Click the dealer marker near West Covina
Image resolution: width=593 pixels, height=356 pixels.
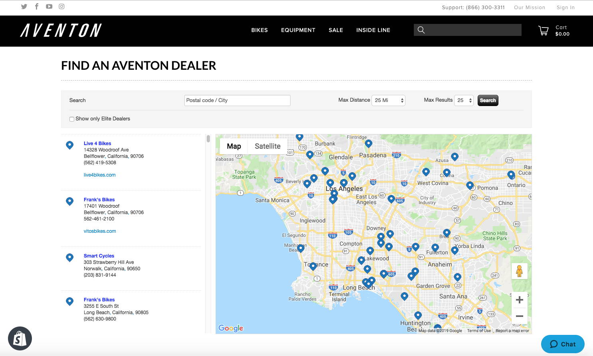click(x=426, y=172)
